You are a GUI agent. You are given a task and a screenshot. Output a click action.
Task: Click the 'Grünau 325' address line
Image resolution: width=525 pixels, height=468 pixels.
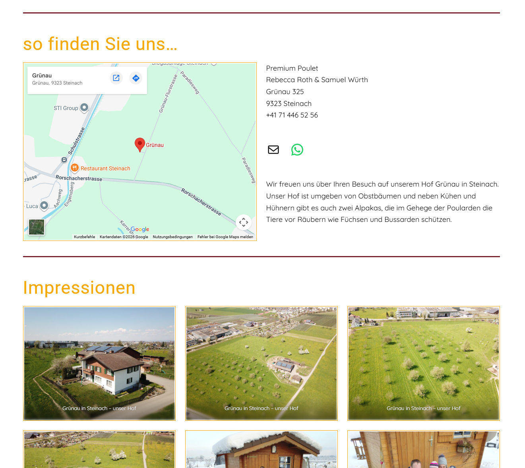coord(285,92)
